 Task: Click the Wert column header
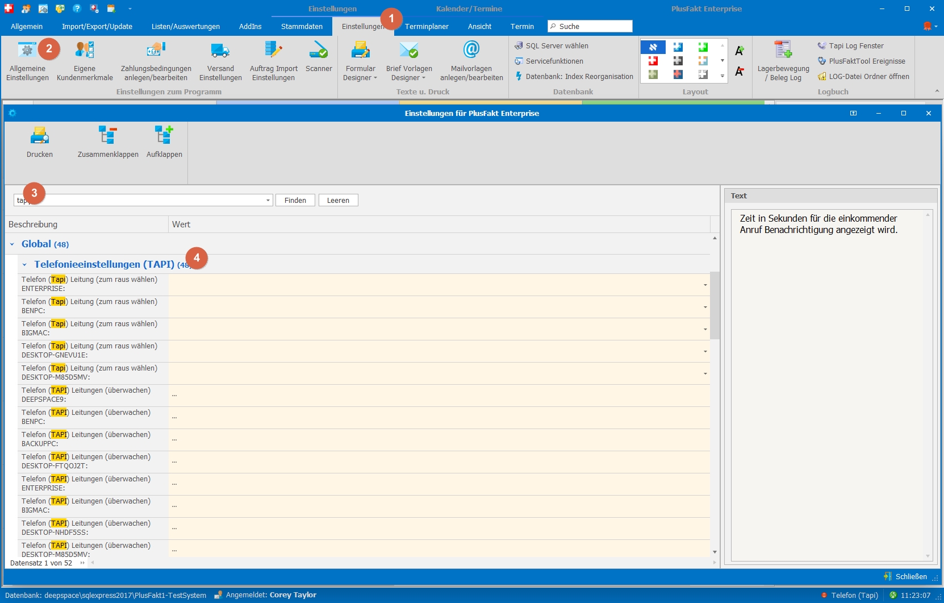coord(439,224)
